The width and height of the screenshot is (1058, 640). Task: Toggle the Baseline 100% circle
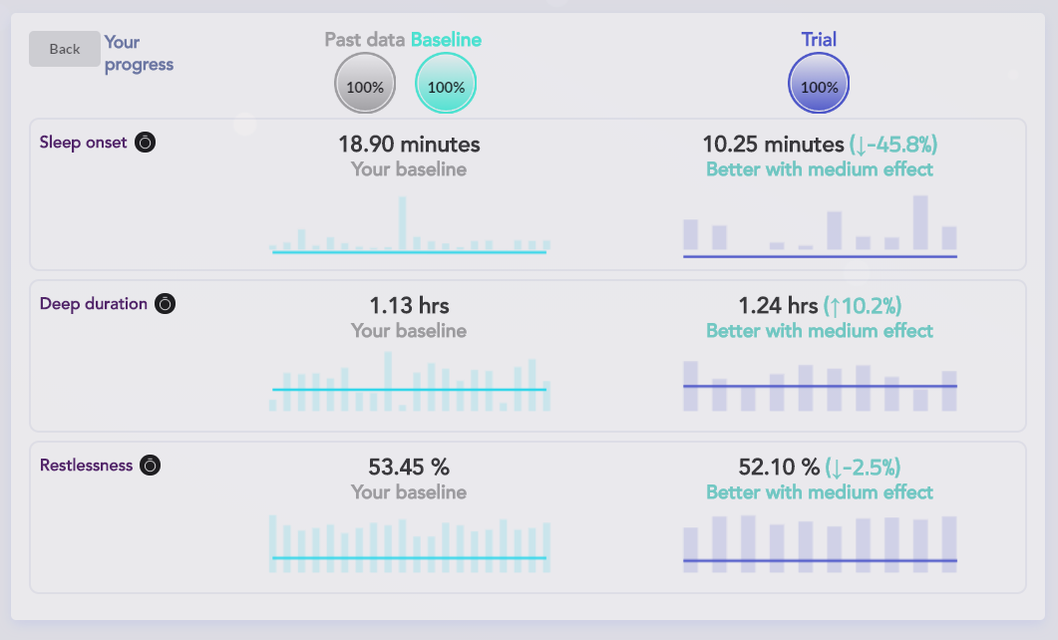446,85
